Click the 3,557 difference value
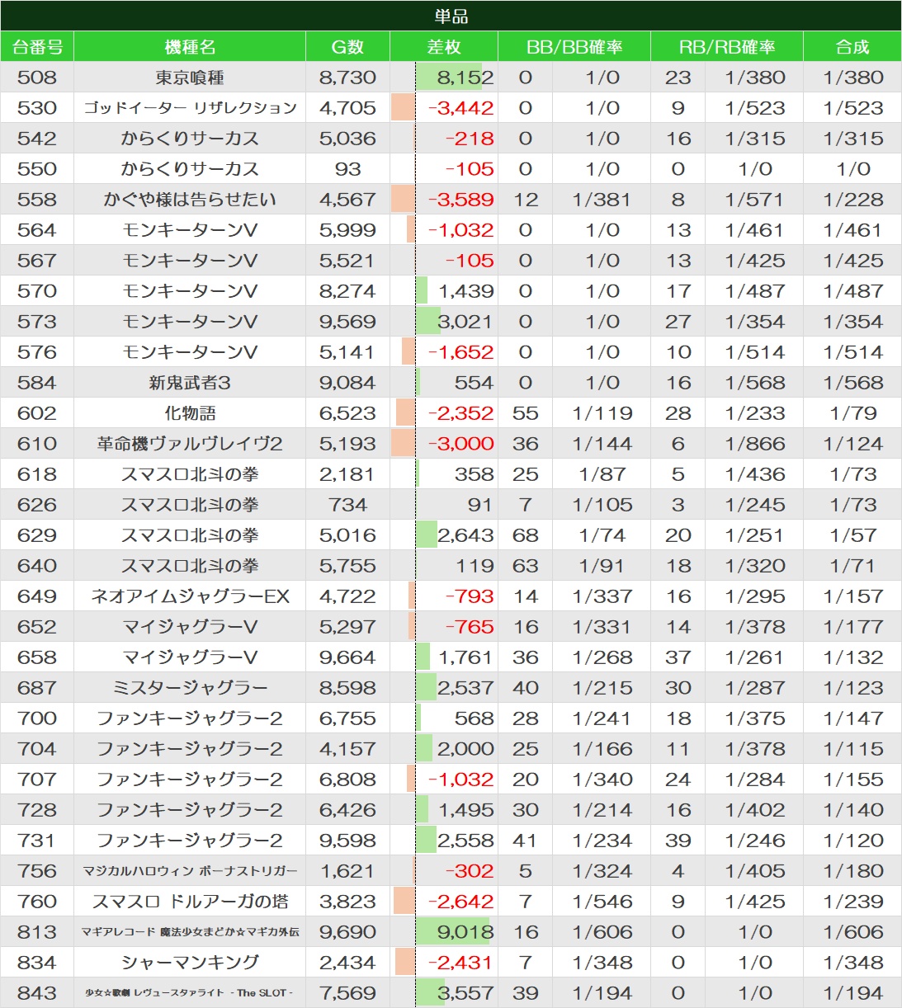The width and height of the screenshot is (902, 1008). 465,993
